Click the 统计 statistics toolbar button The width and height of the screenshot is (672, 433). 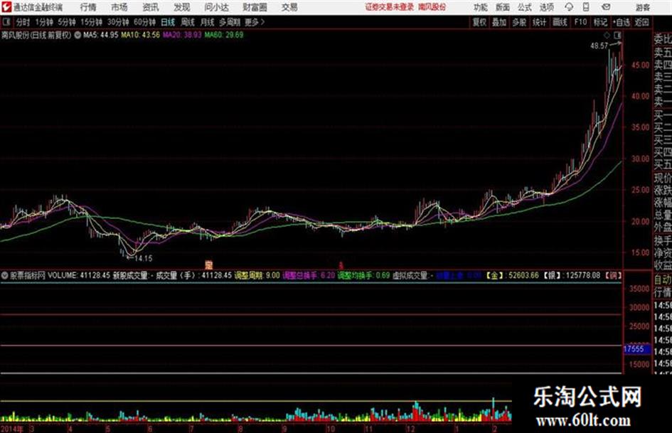point(540,22)
